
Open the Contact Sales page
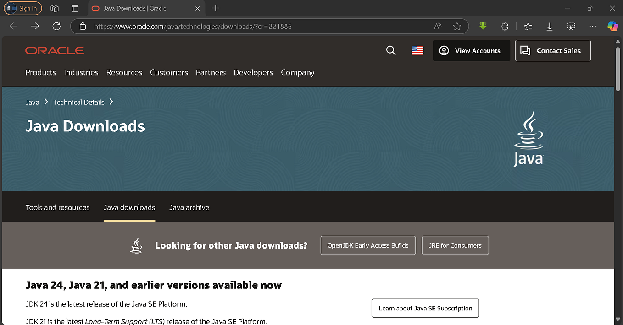click(552, 50)
